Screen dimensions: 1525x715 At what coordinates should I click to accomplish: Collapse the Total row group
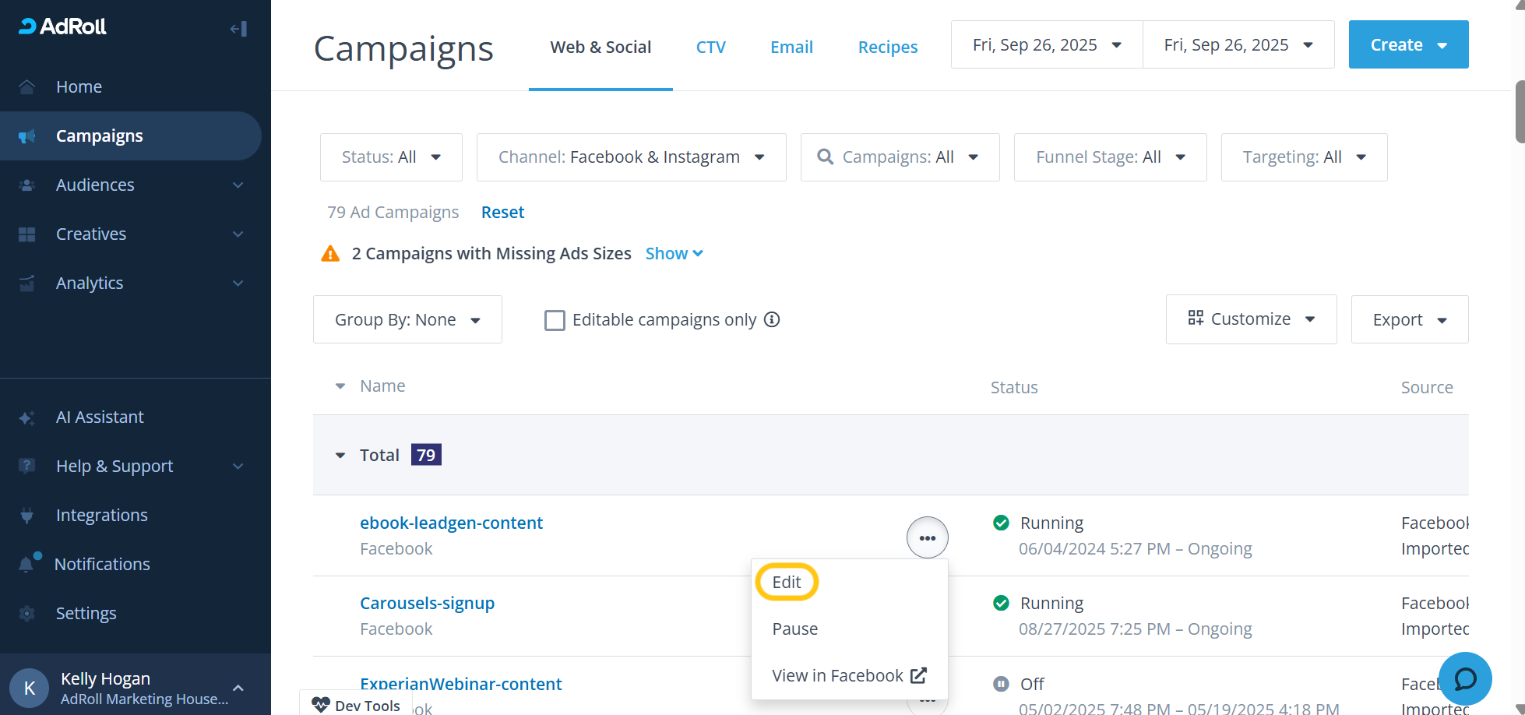(x=340, y=456)
